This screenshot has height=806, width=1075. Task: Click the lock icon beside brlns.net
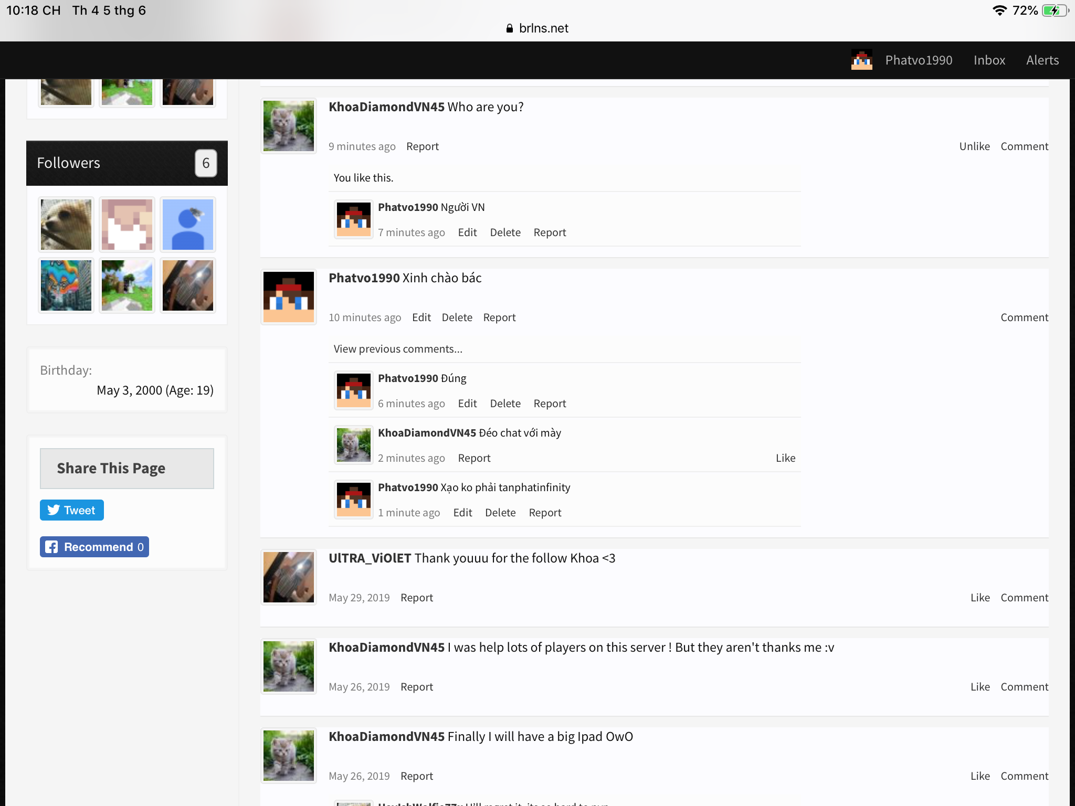click(x=509, y=28)
